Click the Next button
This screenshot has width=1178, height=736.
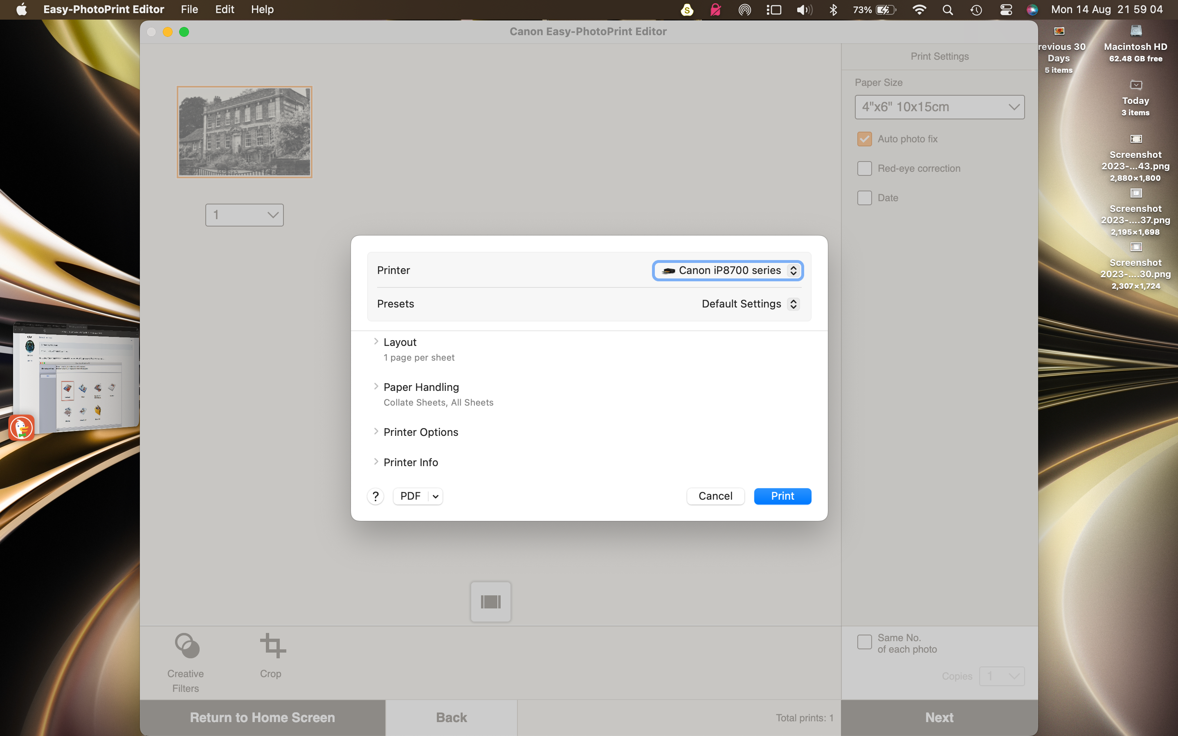point(939,718)
